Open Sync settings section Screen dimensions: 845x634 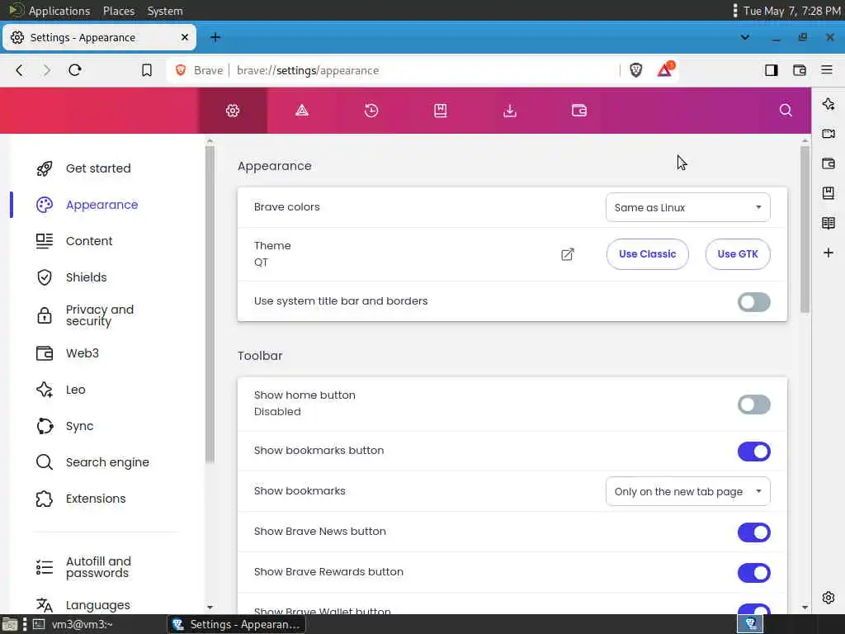click(79, 426)
